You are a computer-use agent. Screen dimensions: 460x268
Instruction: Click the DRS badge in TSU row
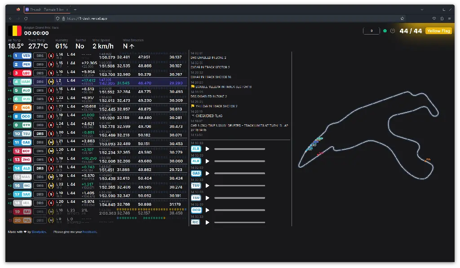pyautogui.click(x=40, y=134)
